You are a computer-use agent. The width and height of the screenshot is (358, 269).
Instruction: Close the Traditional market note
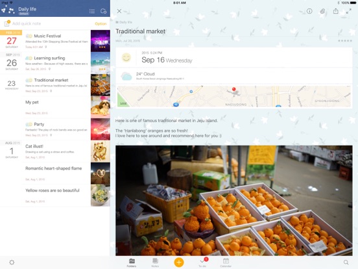coord(119,11)
